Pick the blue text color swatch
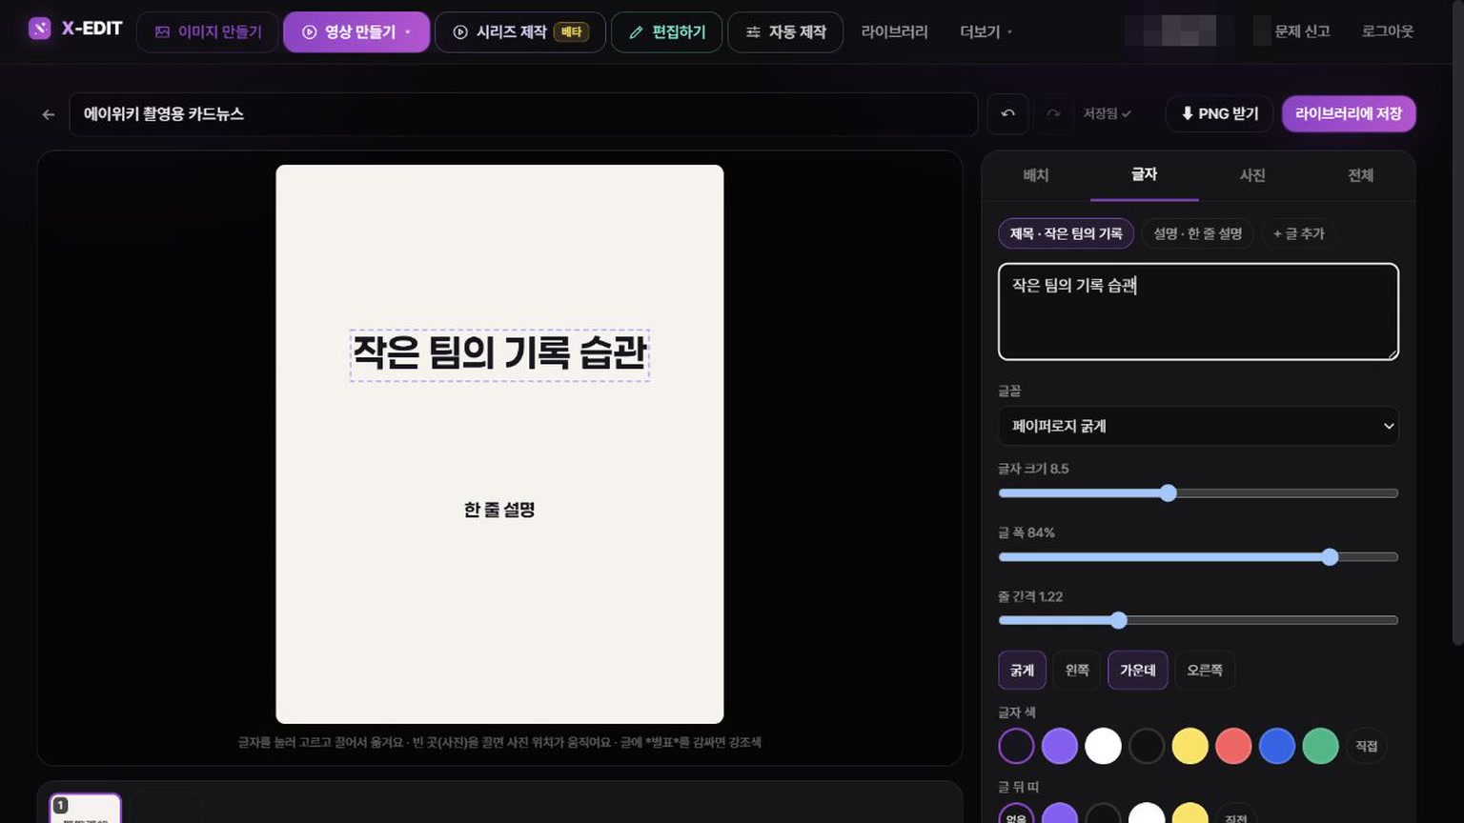 [x=1277, y=746]
